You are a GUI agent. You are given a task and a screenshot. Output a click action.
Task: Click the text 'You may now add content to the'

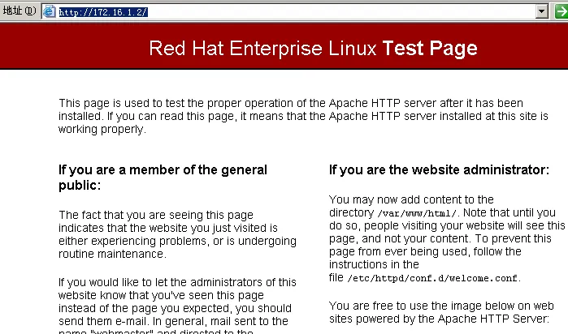click(411, 199)
